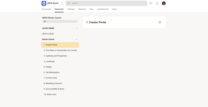The image size is (208, 107).
Task: Collapse the Starter Course section chevron
Action: tap(76, 39)
